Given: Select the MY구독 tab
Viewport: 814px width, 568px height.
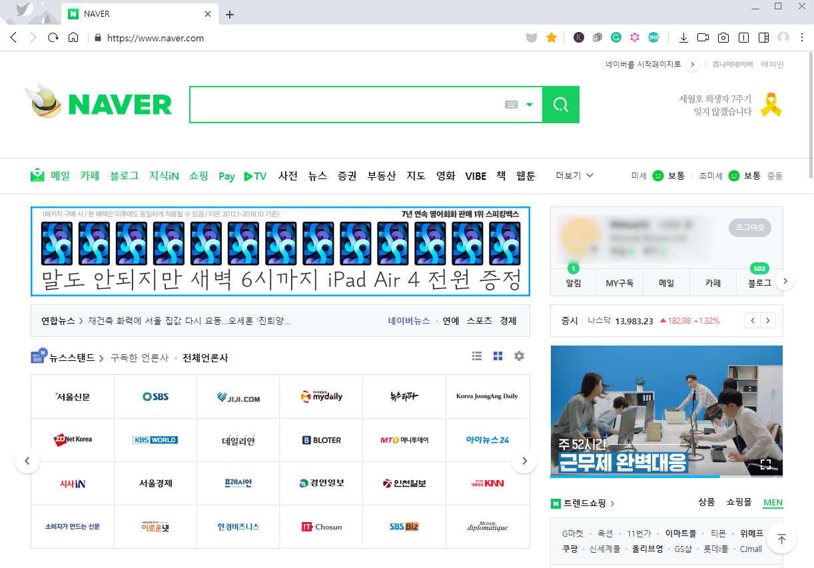Looking at the screenshot, I should coord(619,283).
